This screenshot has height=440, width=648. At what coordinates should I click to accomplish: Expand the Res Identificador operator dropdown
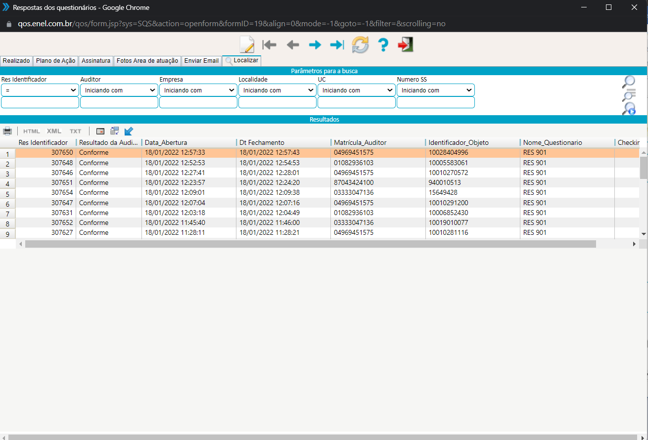(x=40, y=90)
